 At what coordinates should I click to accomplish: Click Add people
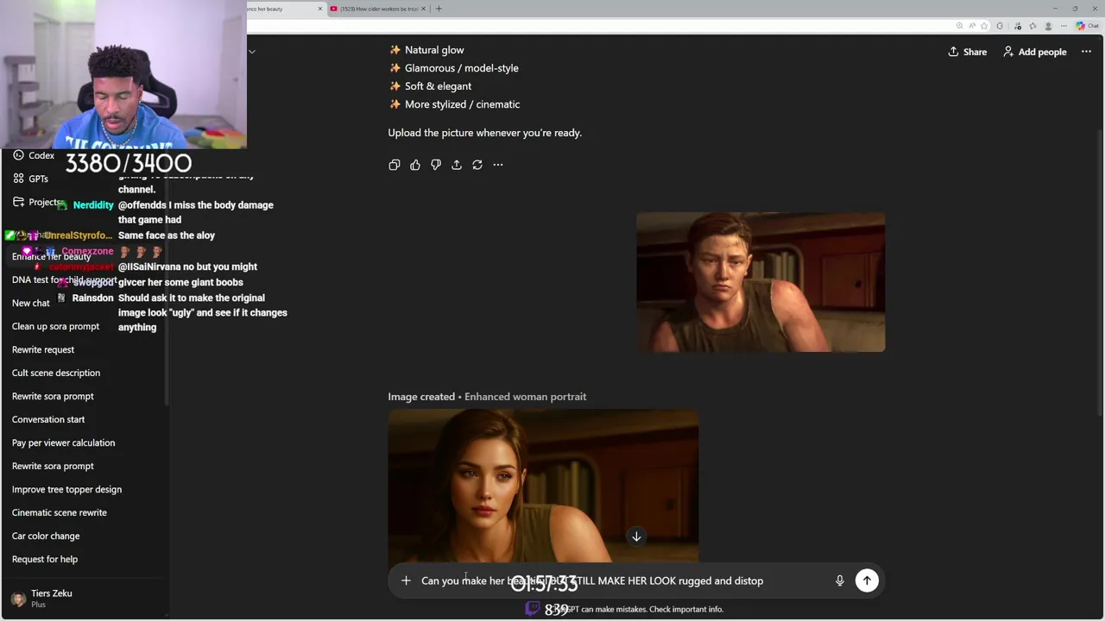coord(1034,52)
